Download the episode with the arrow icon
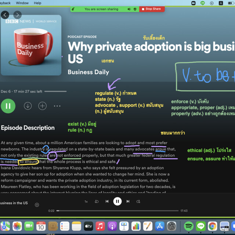The width and height of the screenshot is (235, 235). pos(28,106)
